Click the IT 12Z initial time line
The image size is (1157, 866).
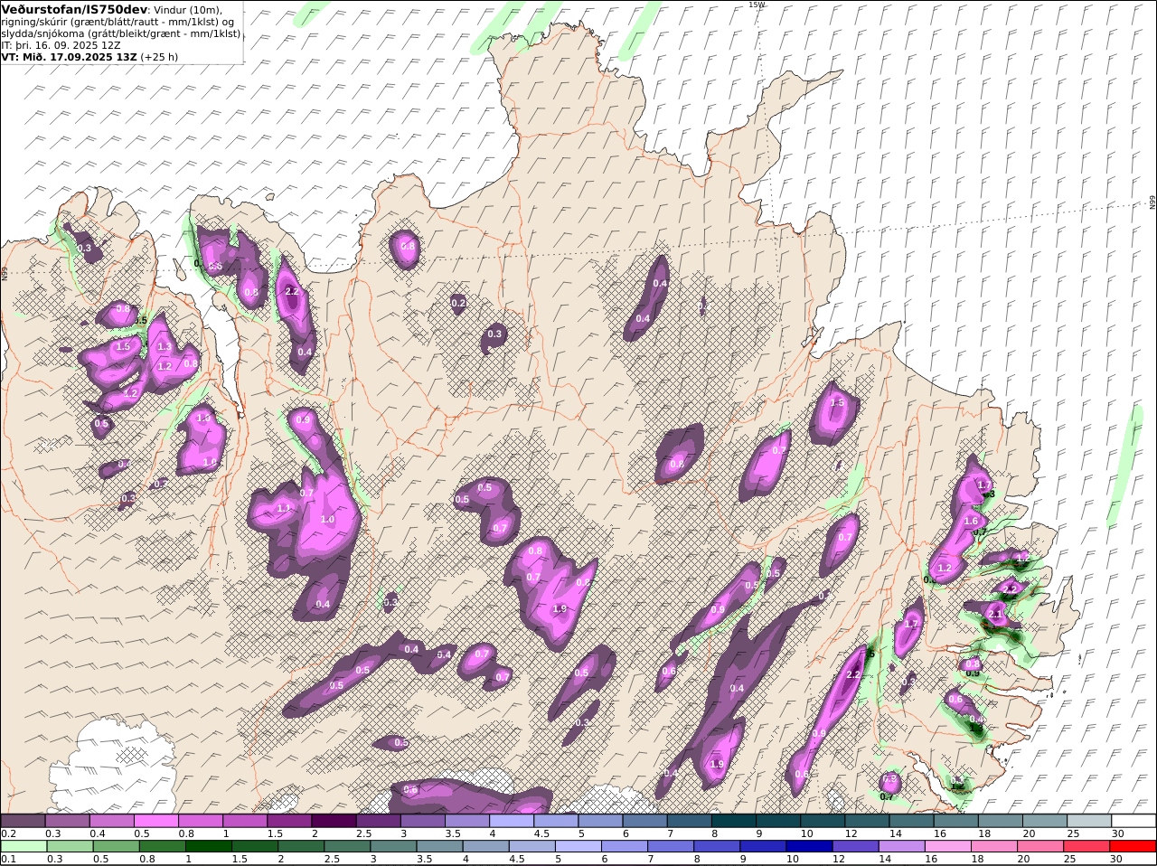coord(61,44)
